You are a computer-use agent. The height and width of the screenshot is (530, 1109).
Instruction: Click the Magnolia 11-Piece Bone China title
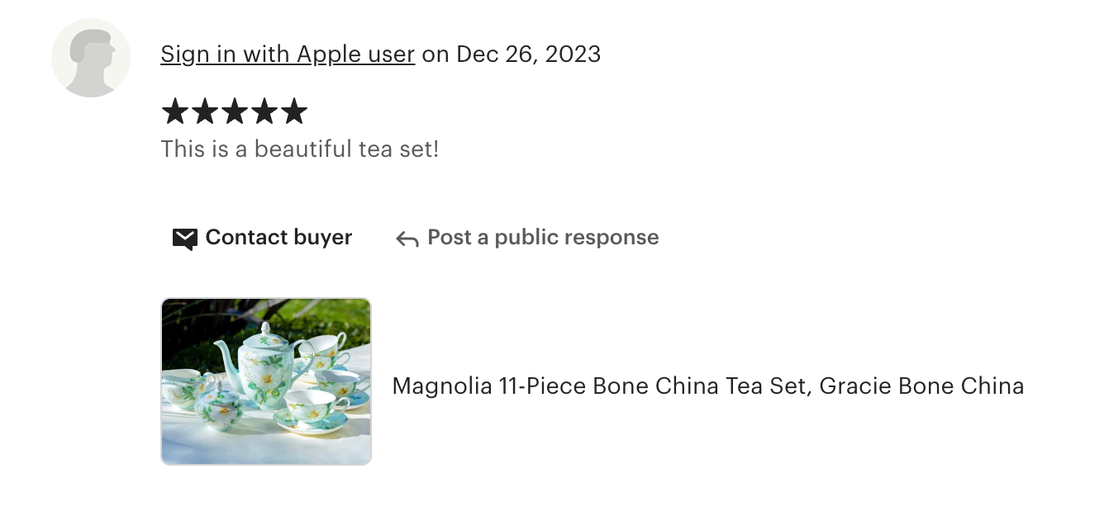coord(597,386)
